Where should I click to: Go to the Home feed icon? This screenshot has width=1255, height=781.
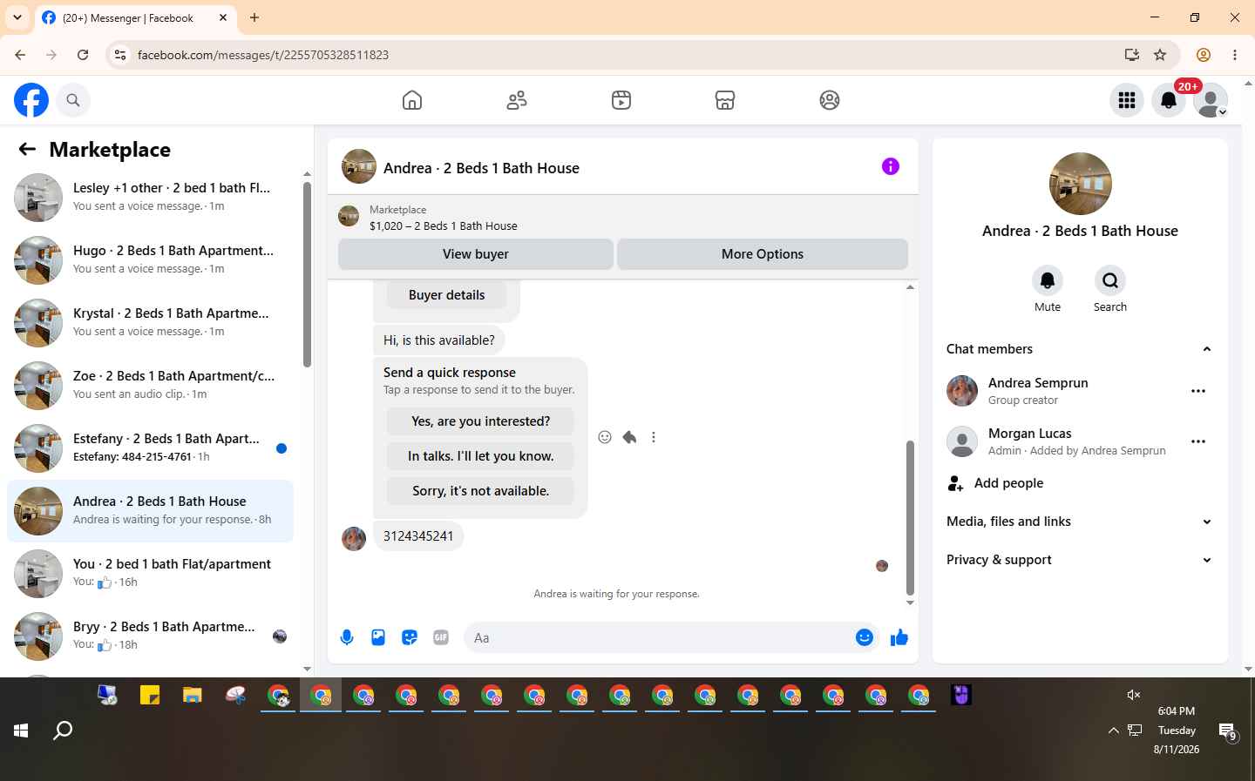pyautogui.click(x=412, y=100)
